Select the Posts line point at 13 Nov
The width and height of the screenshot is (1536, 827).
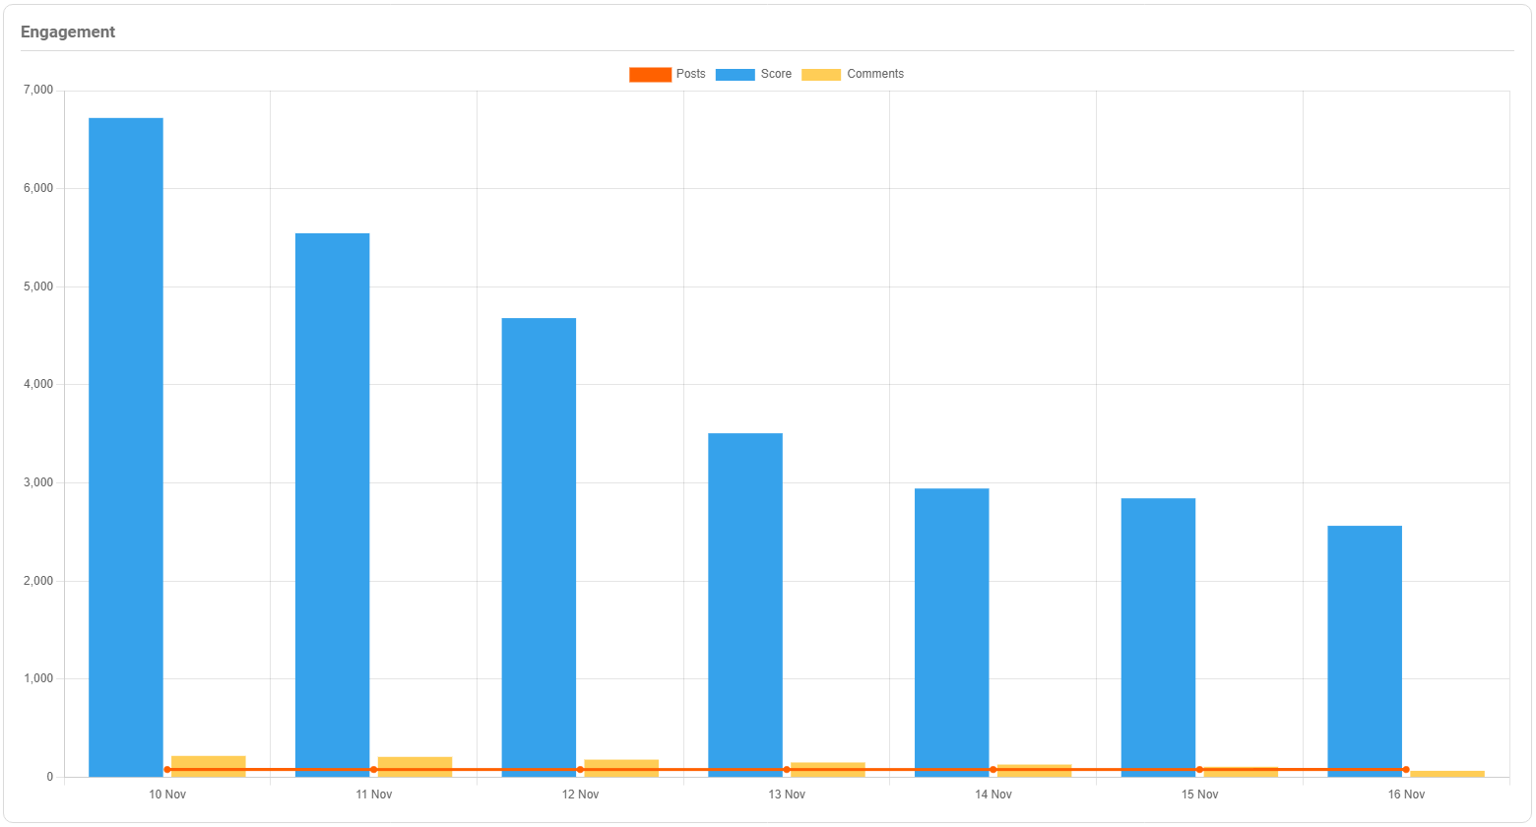point(787,770)
